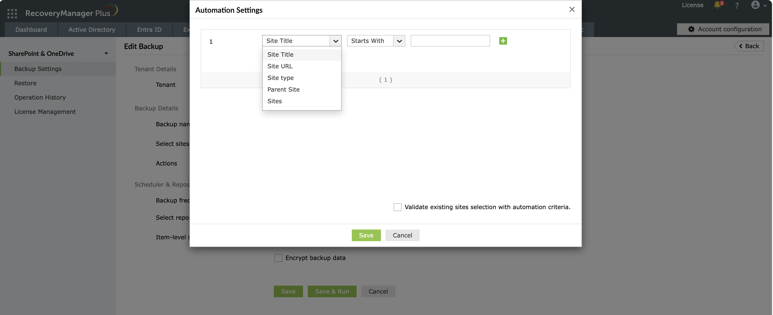The image size is (773, 315).
Task: Choose Parent Site option
Action: pos(283,89)
